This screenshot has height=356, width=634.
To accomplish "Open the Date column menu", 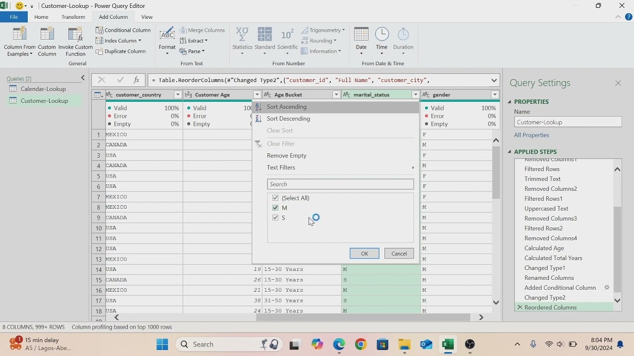I will pyautogui.click(x=361, y=42).
